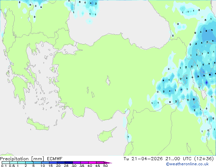Click the "15" legend scale label
216x167 pixels.
tap(50, 166)
